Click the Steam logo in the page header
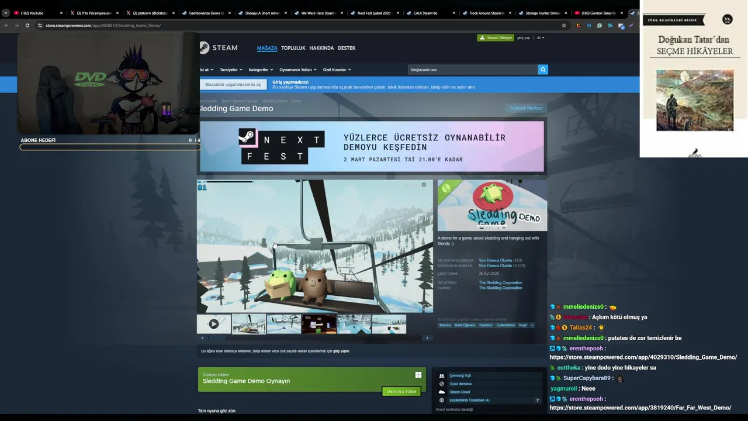The height and width of the screenshot is (421, 748). (219, 48)
